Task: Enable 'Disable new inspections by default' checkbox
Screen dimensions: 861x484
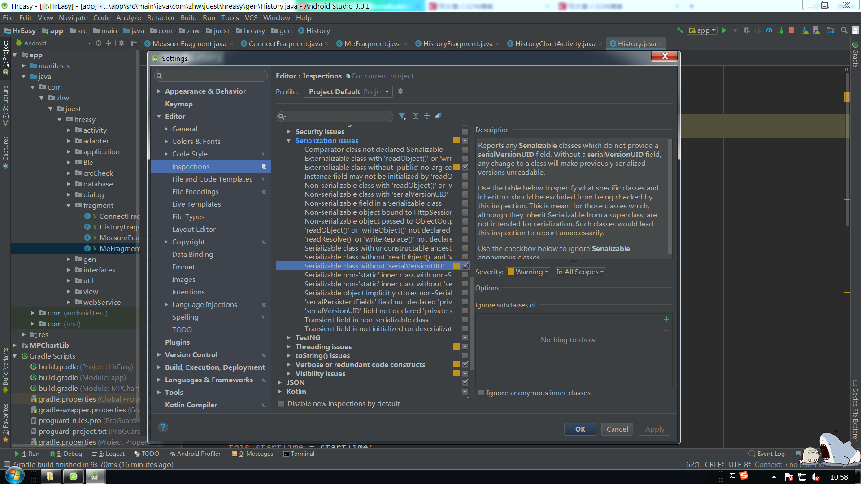Action: tap(282, 404)
